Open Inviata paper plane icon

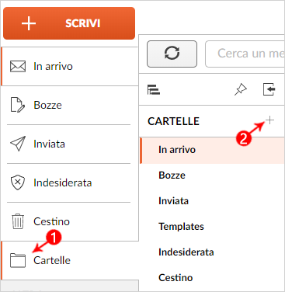tap(18, 144)
